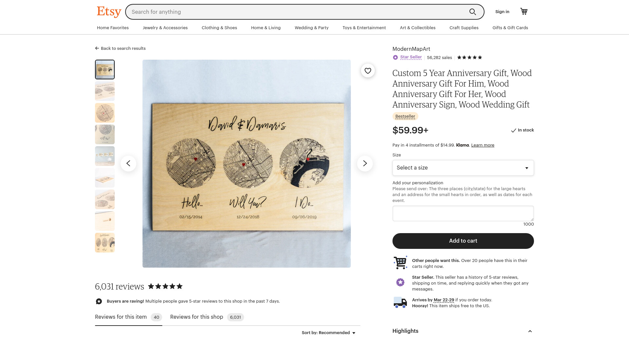
Task: Show the previous product image
Action: [x=128, y=163]
